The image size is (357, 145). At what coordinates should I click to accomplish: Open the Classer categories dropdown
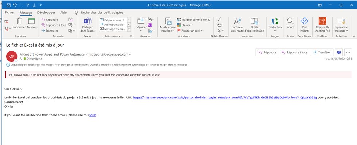point(185,25)
